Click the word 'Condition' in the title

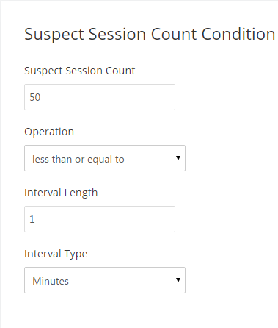tap(238, 34)
